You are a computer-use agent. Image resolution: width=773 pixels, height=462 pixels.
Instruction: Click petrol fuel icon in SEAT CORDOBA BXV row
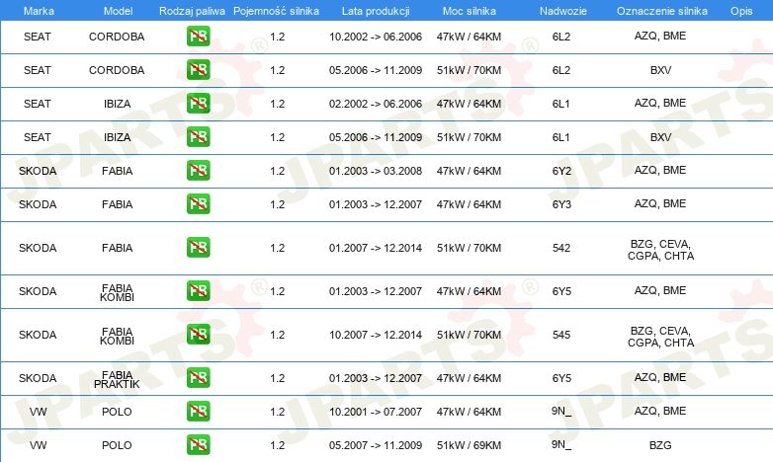click(198, 70)
